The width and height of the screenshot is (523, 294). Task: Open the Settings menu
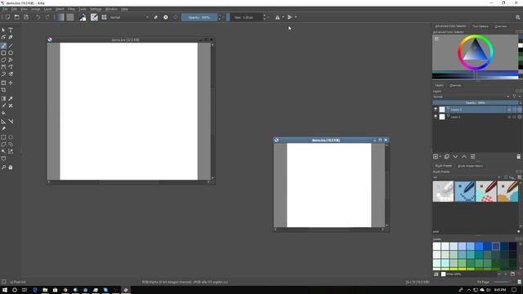(x=96, y=9)
